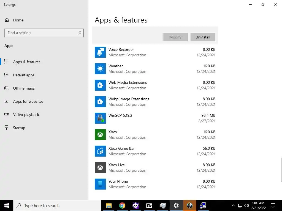Click the magnifier icon in Find a setting
This screenshot has width=282, height=211.
coord(80,33)
